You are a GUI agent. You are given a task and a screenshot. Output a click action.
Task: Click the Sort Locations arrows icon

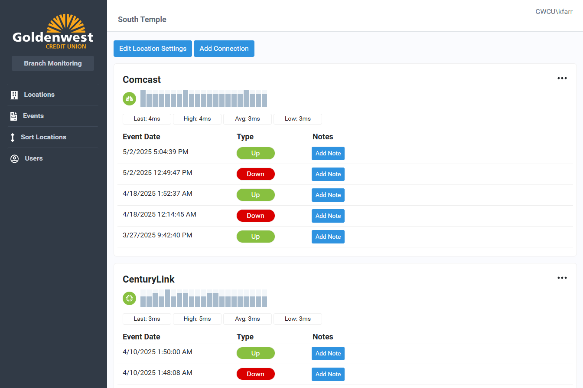click(x=13, y=137)
